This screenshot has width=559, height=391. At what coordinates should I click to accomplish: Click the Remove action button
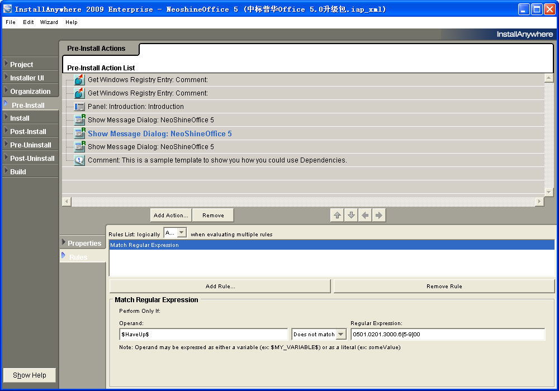pos(213,215)
